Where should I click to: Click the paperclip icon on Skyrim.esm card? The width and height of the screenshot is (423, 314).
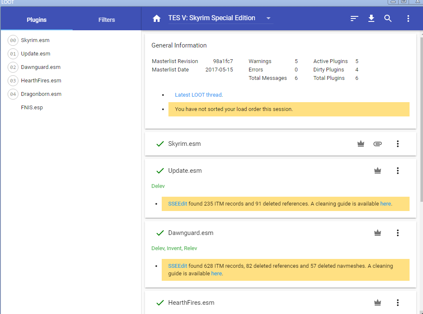pyautogui.click(x=378, y=144)
